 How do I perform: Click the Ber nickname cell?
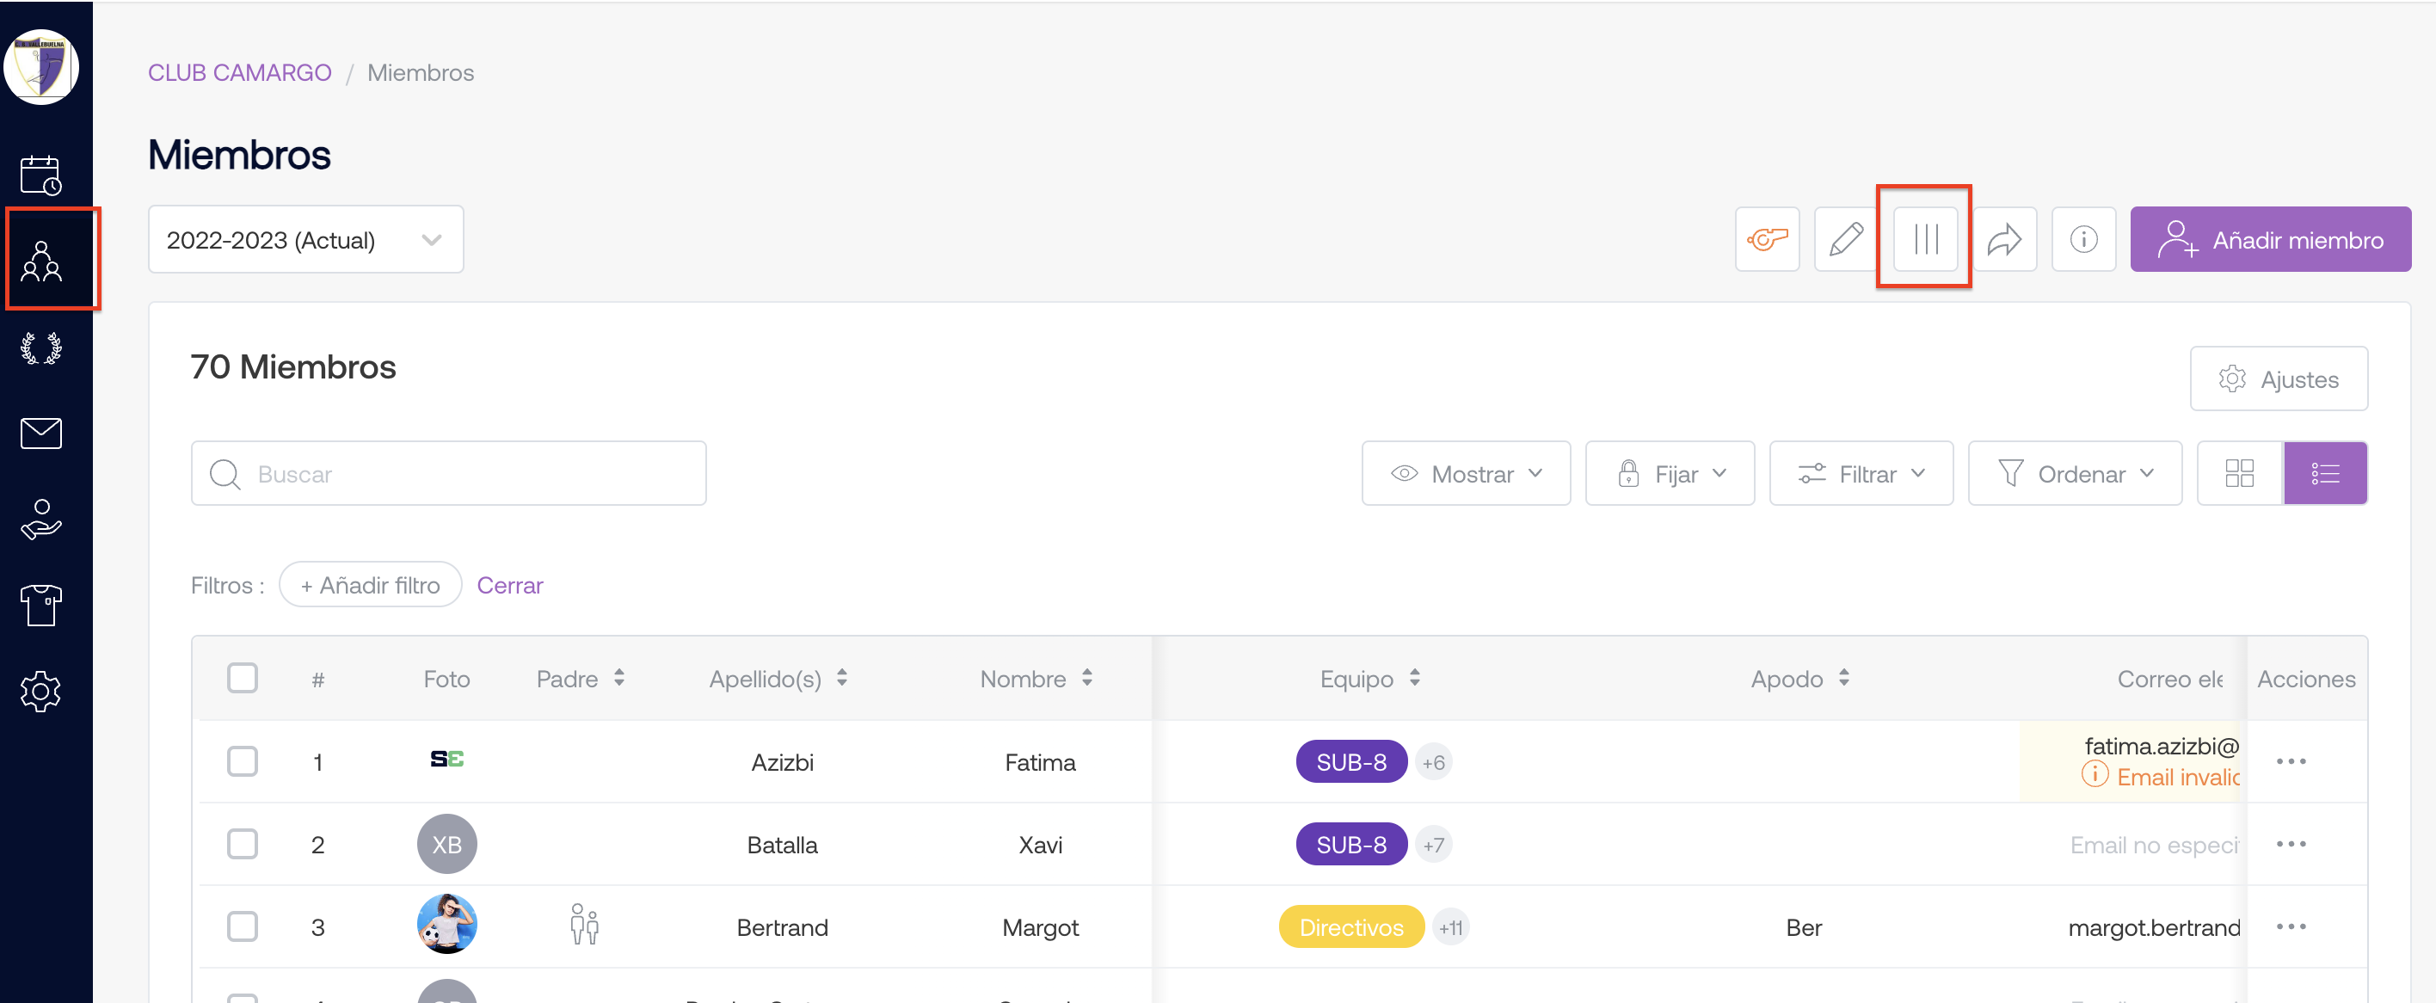pyautogui.click(x=1804, y=927)
